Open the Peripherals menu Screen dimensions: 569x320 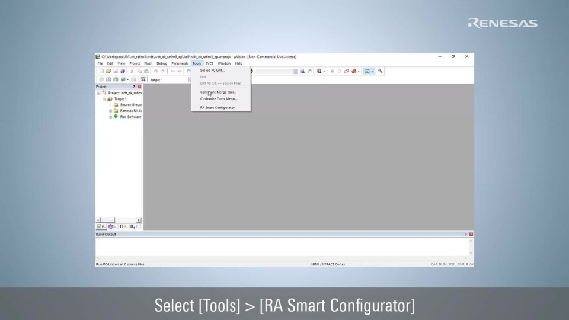point(180,63)
